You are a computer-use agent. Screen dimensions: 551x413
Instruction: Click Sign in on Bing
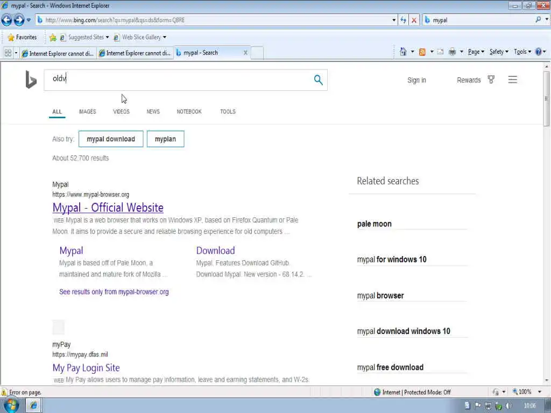(x=417, y=81)
